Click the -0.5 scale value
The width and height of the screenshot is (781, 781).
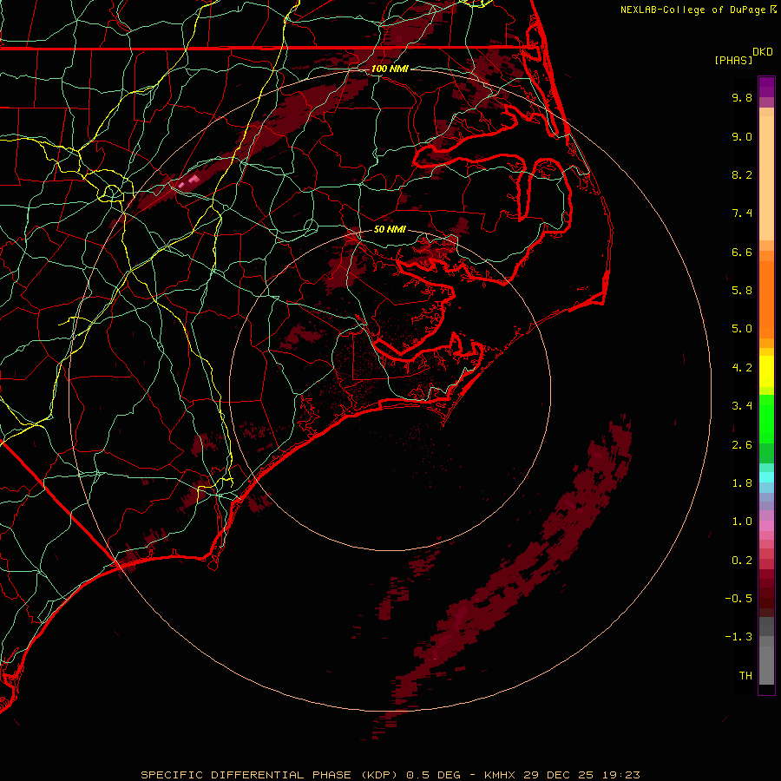[738, 599]
